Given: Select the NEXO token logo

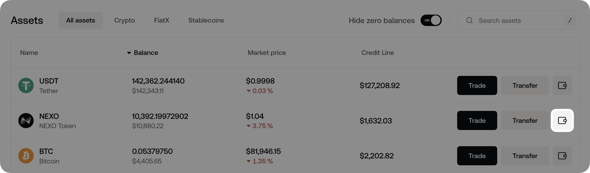Looking at the screenshot, I should pos(26,120).
